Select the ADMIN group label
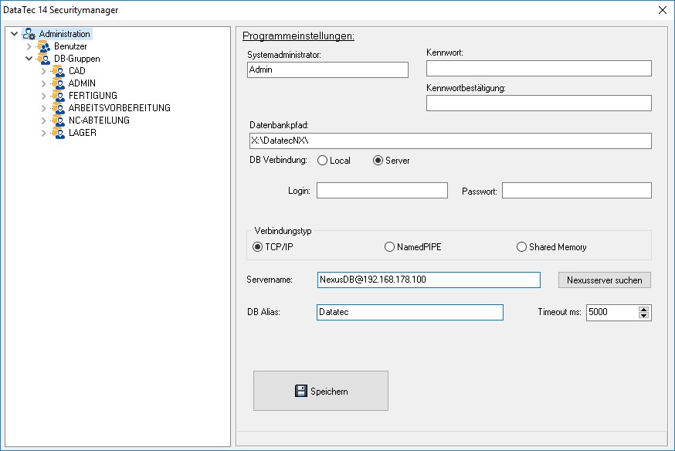The height and width of the screenshot is (451, 675). pos(82,83)
